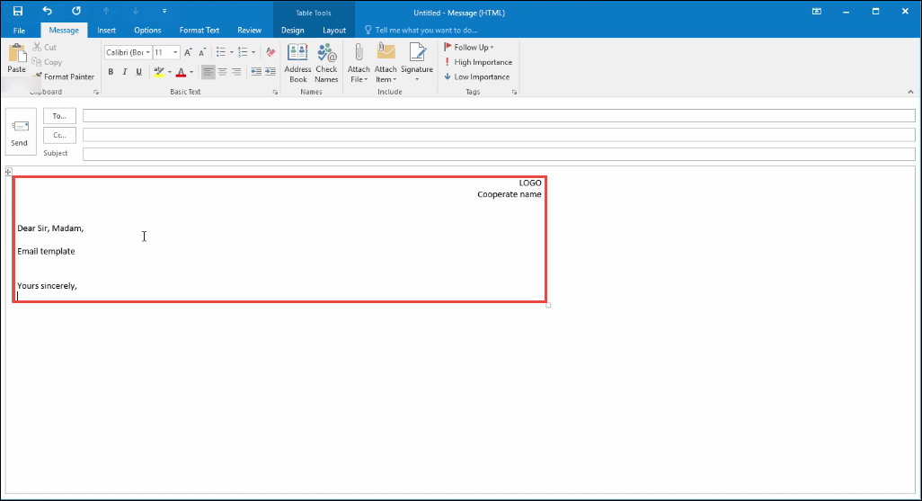Click the table resize handle
Viewport: 922px width, 501px height.
point(548,305)
